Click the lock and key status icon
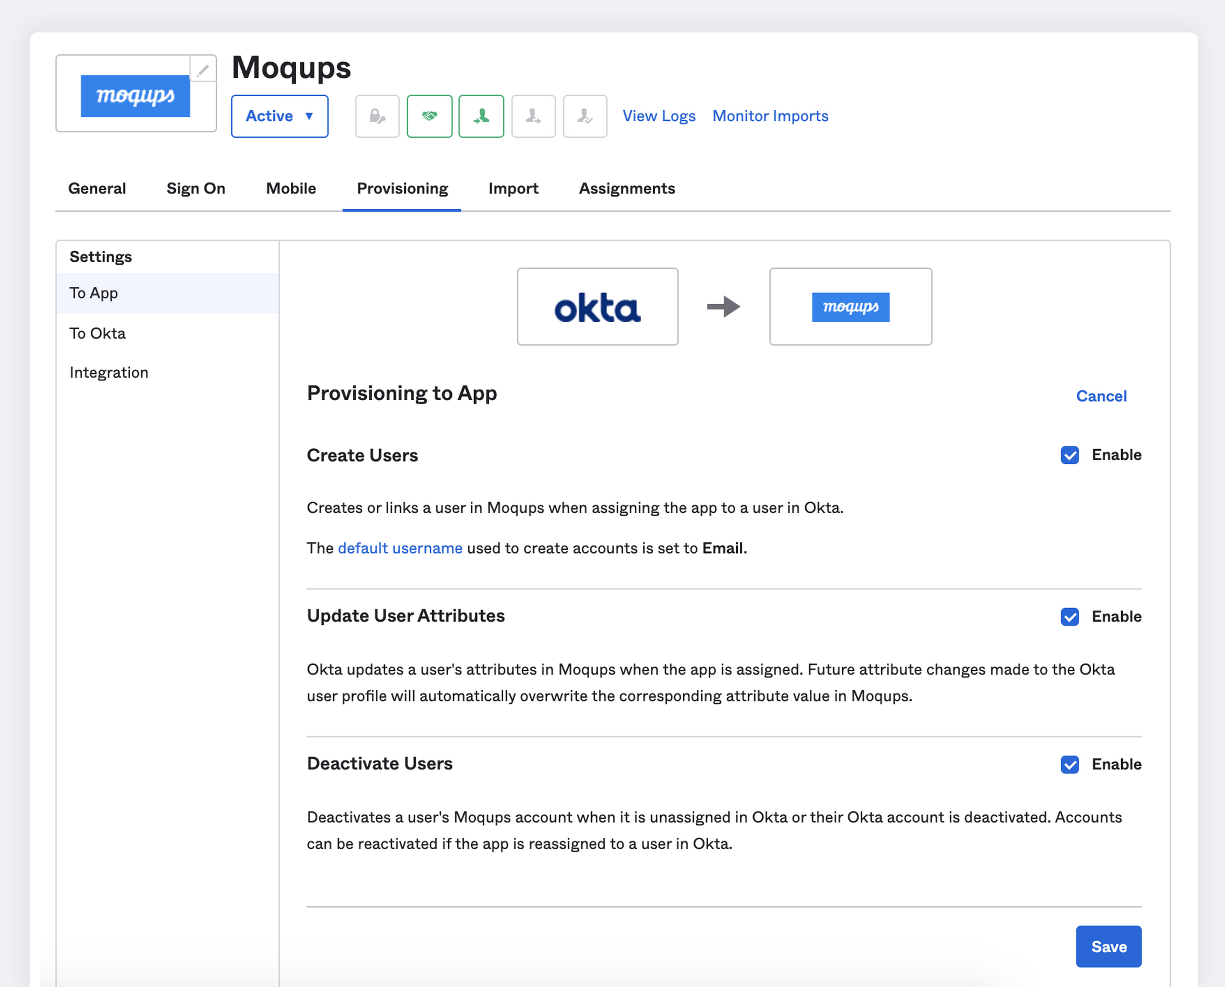This screenshot has height=987, width=1225. tap(377, 117)
